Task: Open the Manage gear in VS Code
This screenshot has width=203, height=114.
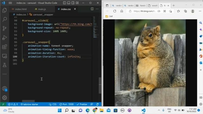Action: (4, 98)
